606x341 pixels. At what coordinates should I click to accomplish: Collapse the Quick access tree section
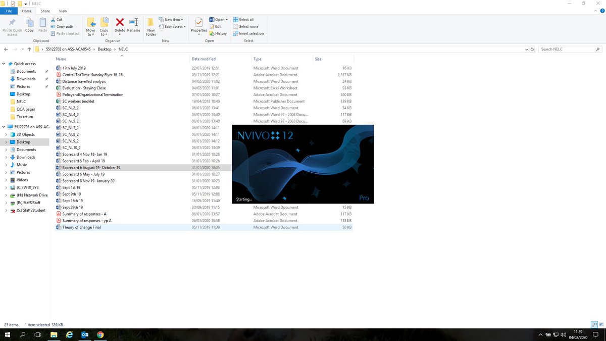tap(4, 64)
